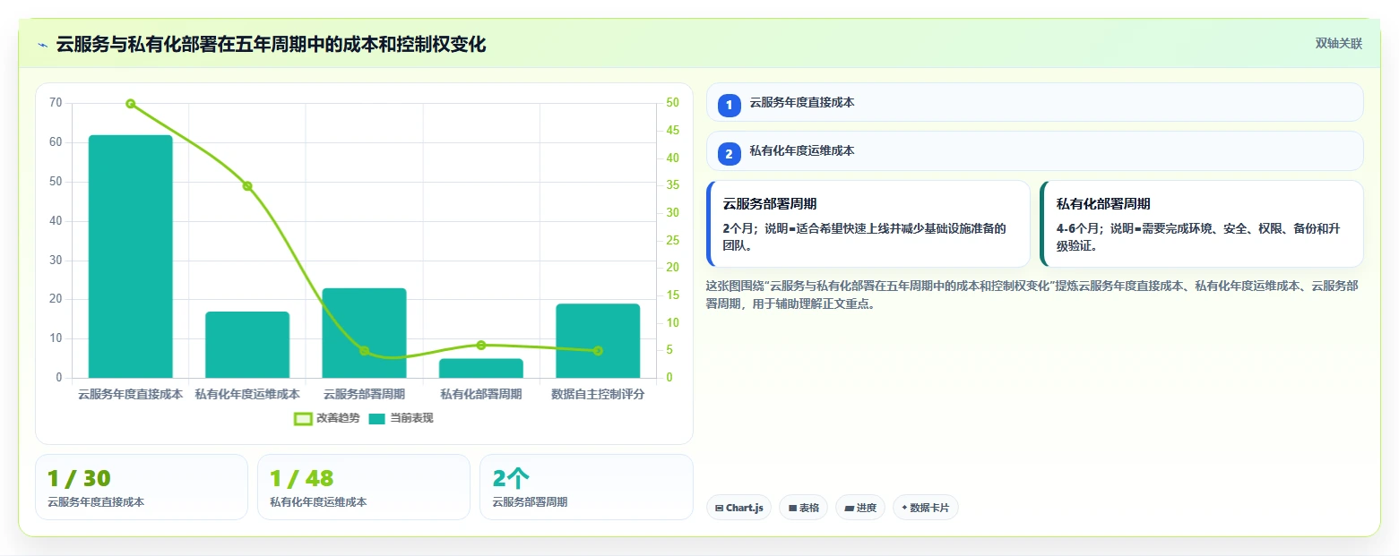The image size is (1399, 556).
Task: Open the 私有化部署周期 info card
Action: point(1202,224)
